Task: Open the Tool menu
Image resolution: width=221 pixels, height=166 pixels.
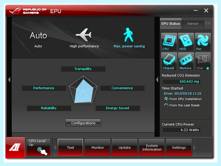Action: (x=70, y=147)
